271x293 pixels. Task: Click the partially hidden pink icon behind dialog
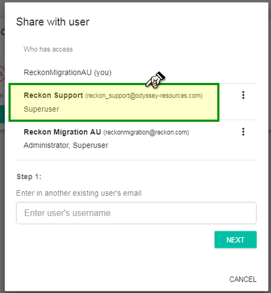[x=2, y=74]
